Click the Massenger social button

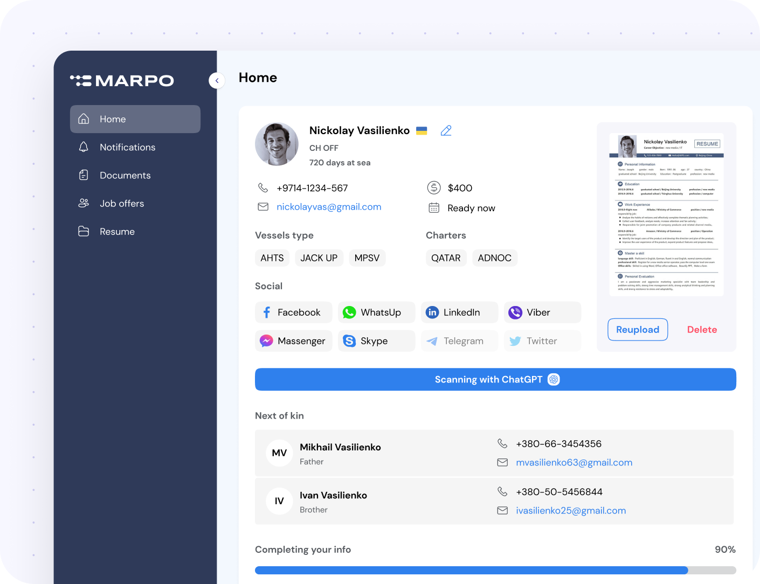click(293, 341)
